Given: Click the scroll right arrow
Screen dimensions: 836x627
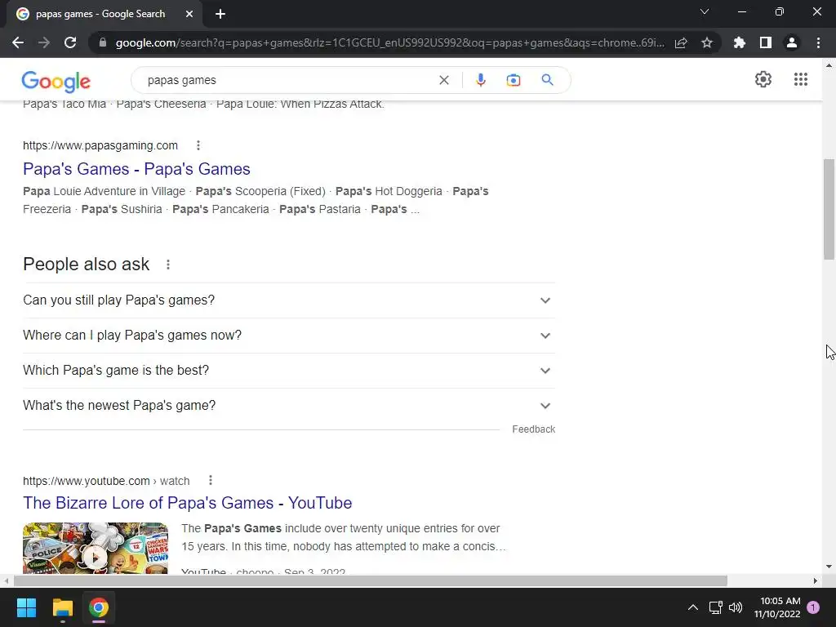Looking at the screenshot, I should (x=816, y=580).
